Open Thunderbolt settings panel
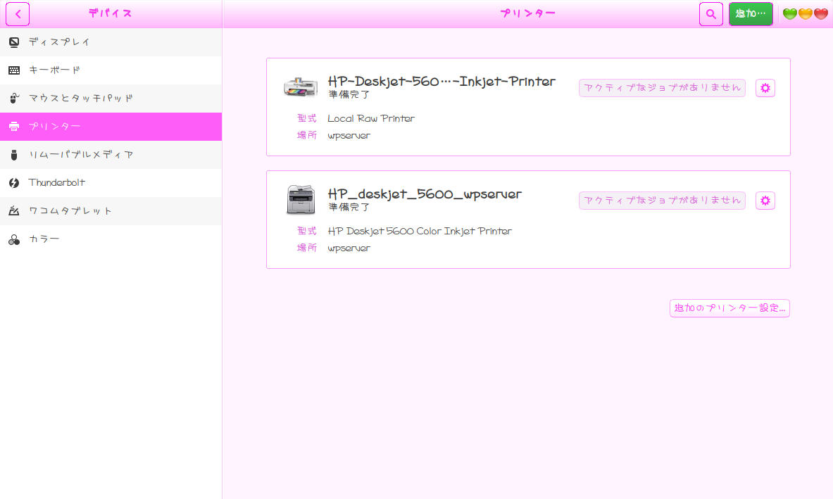Viewport: 833px width, 499px height. 111,182
